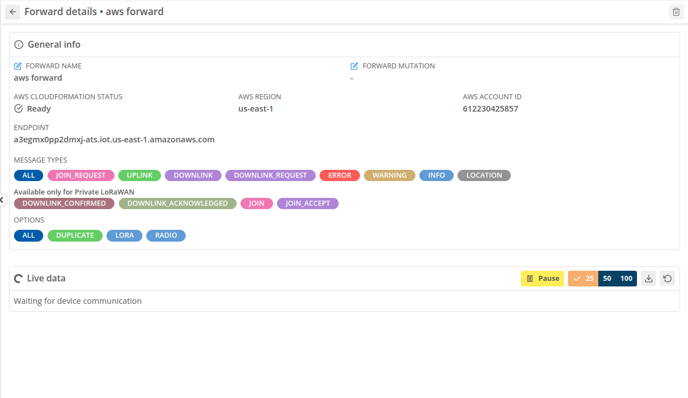The height and width of the screenshot is (398, 688).
Task: Toggle the pink JOIN tag
Action: pos(257,203)
